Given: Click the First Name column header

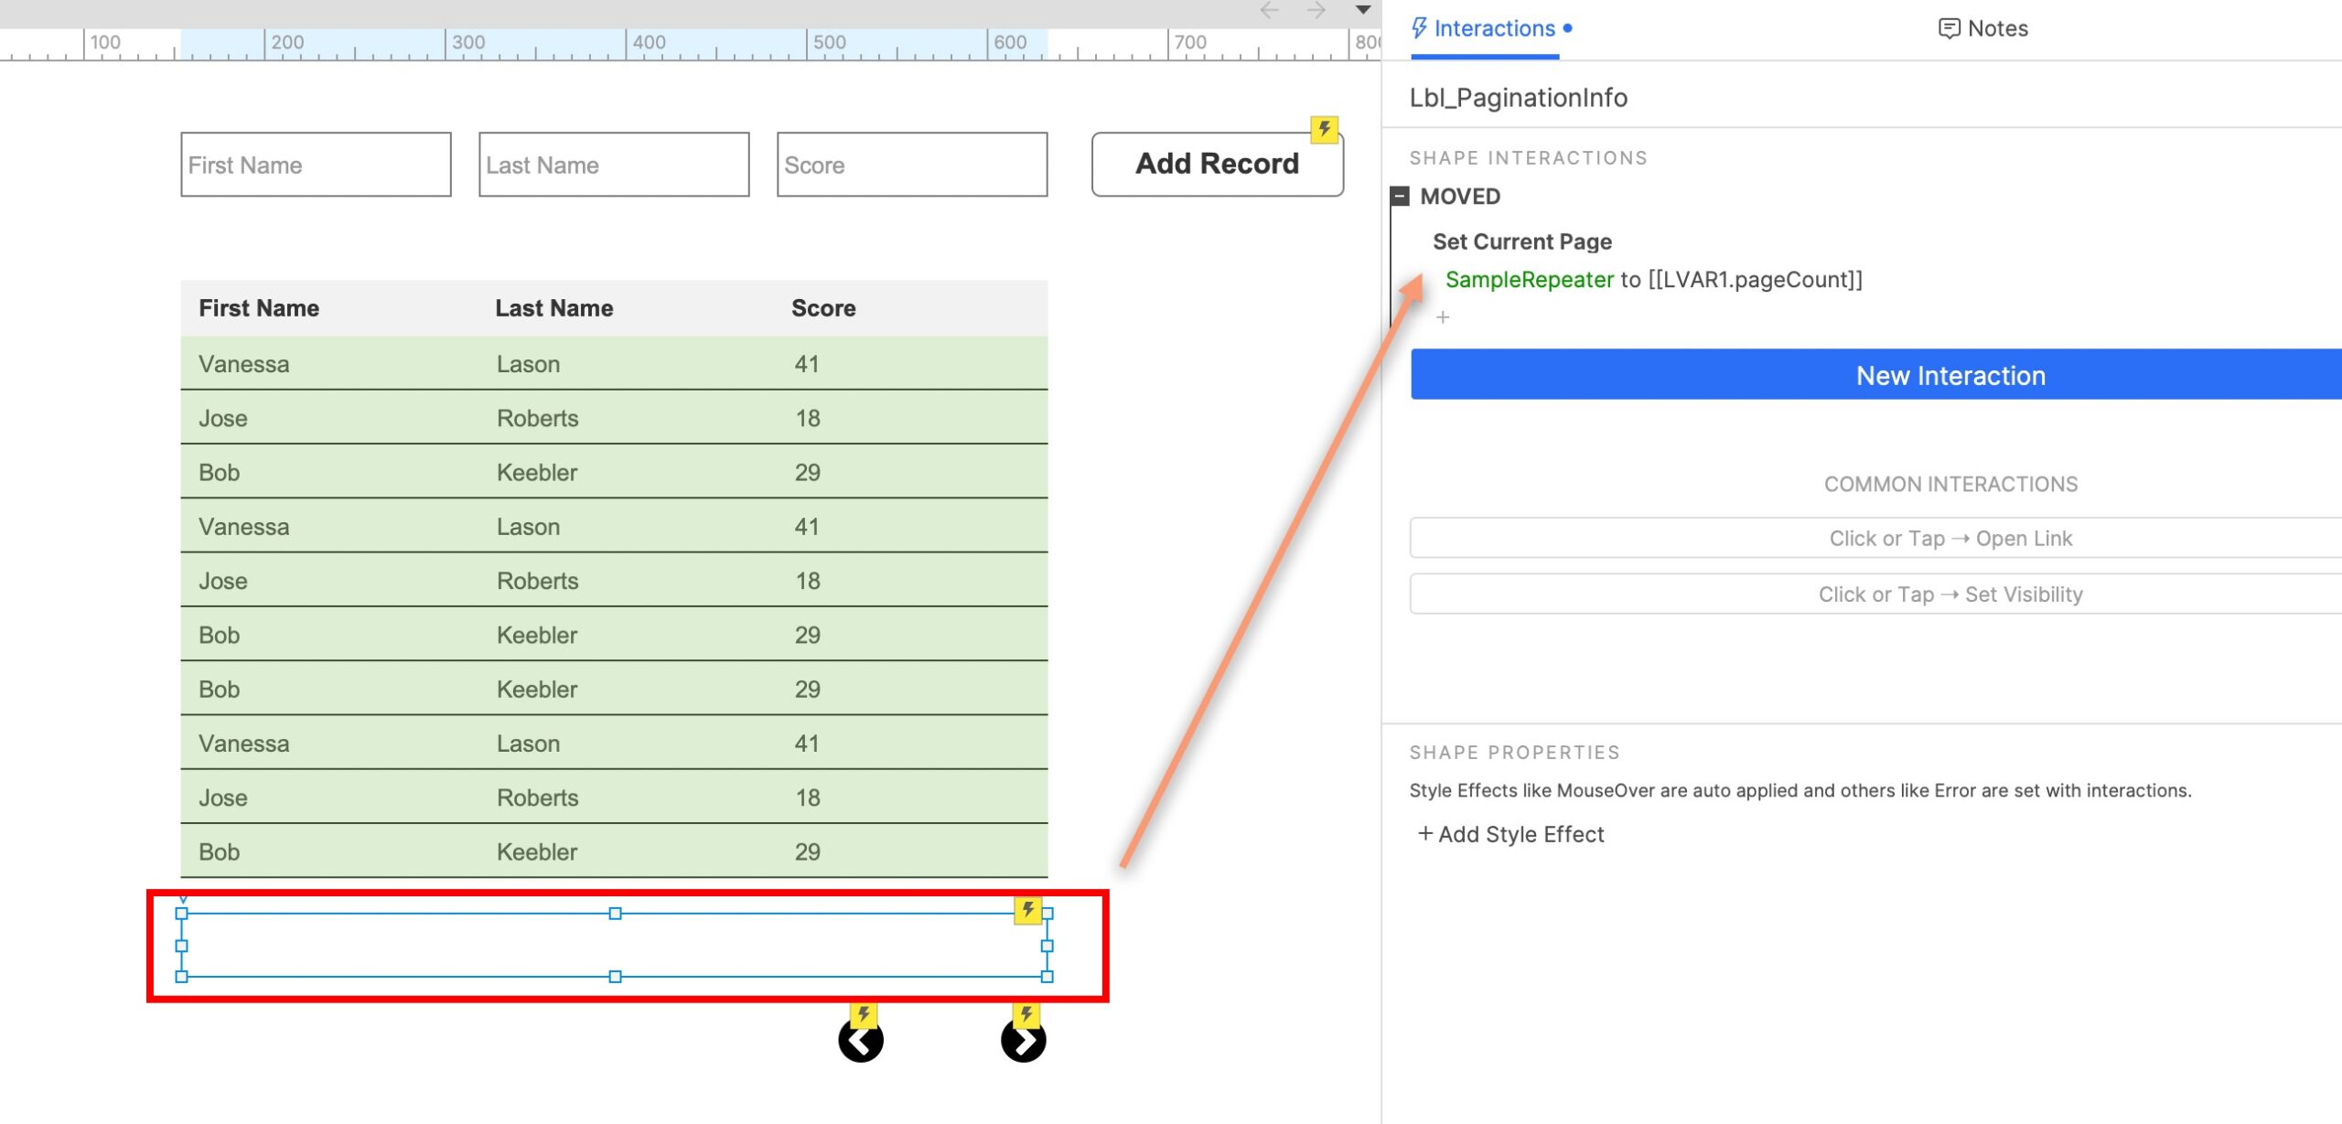Looking at the screenshot, I should point(259,308).
